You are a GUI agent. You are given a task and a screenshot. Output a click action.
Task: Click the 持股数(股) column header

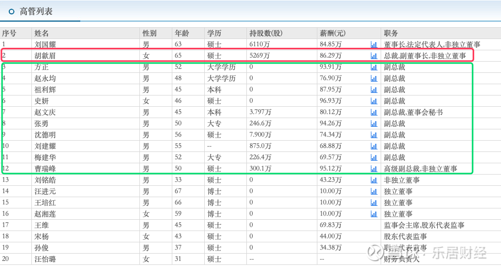pos(266,33)
